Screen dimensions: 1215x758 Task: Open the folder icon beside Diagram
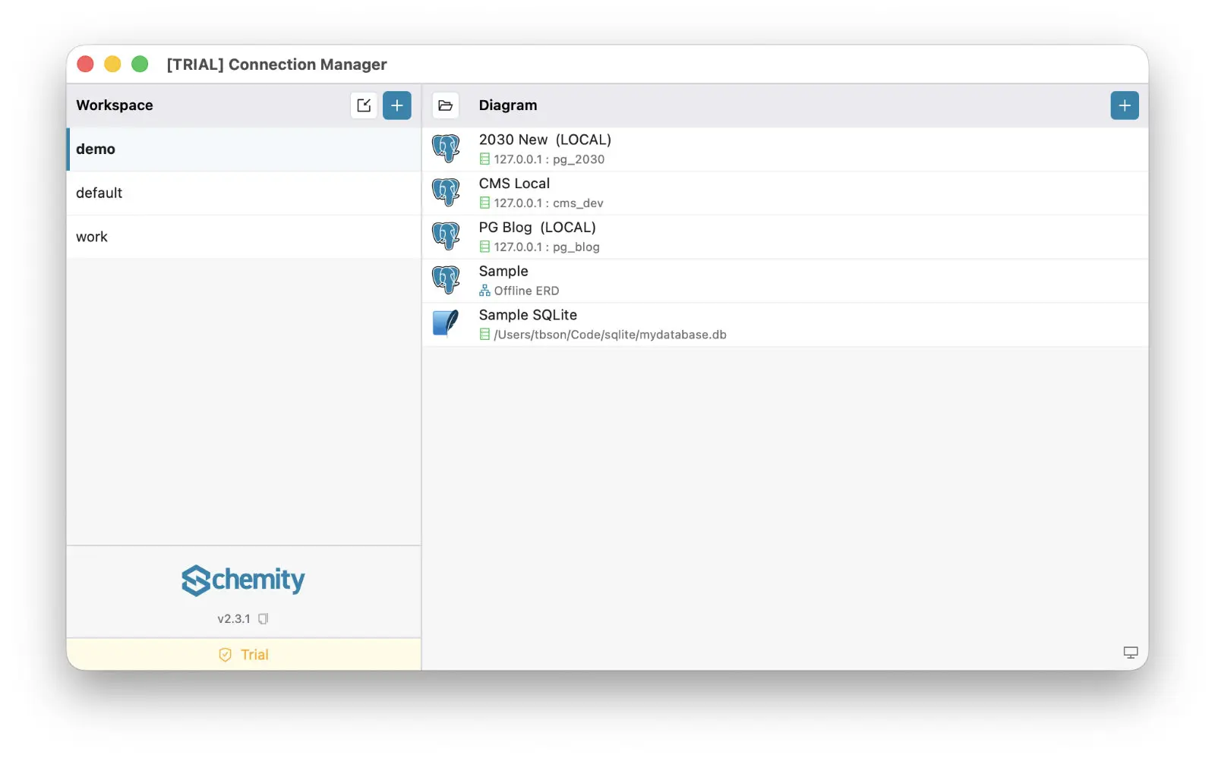pyautogui.click(x=446, y=105)
